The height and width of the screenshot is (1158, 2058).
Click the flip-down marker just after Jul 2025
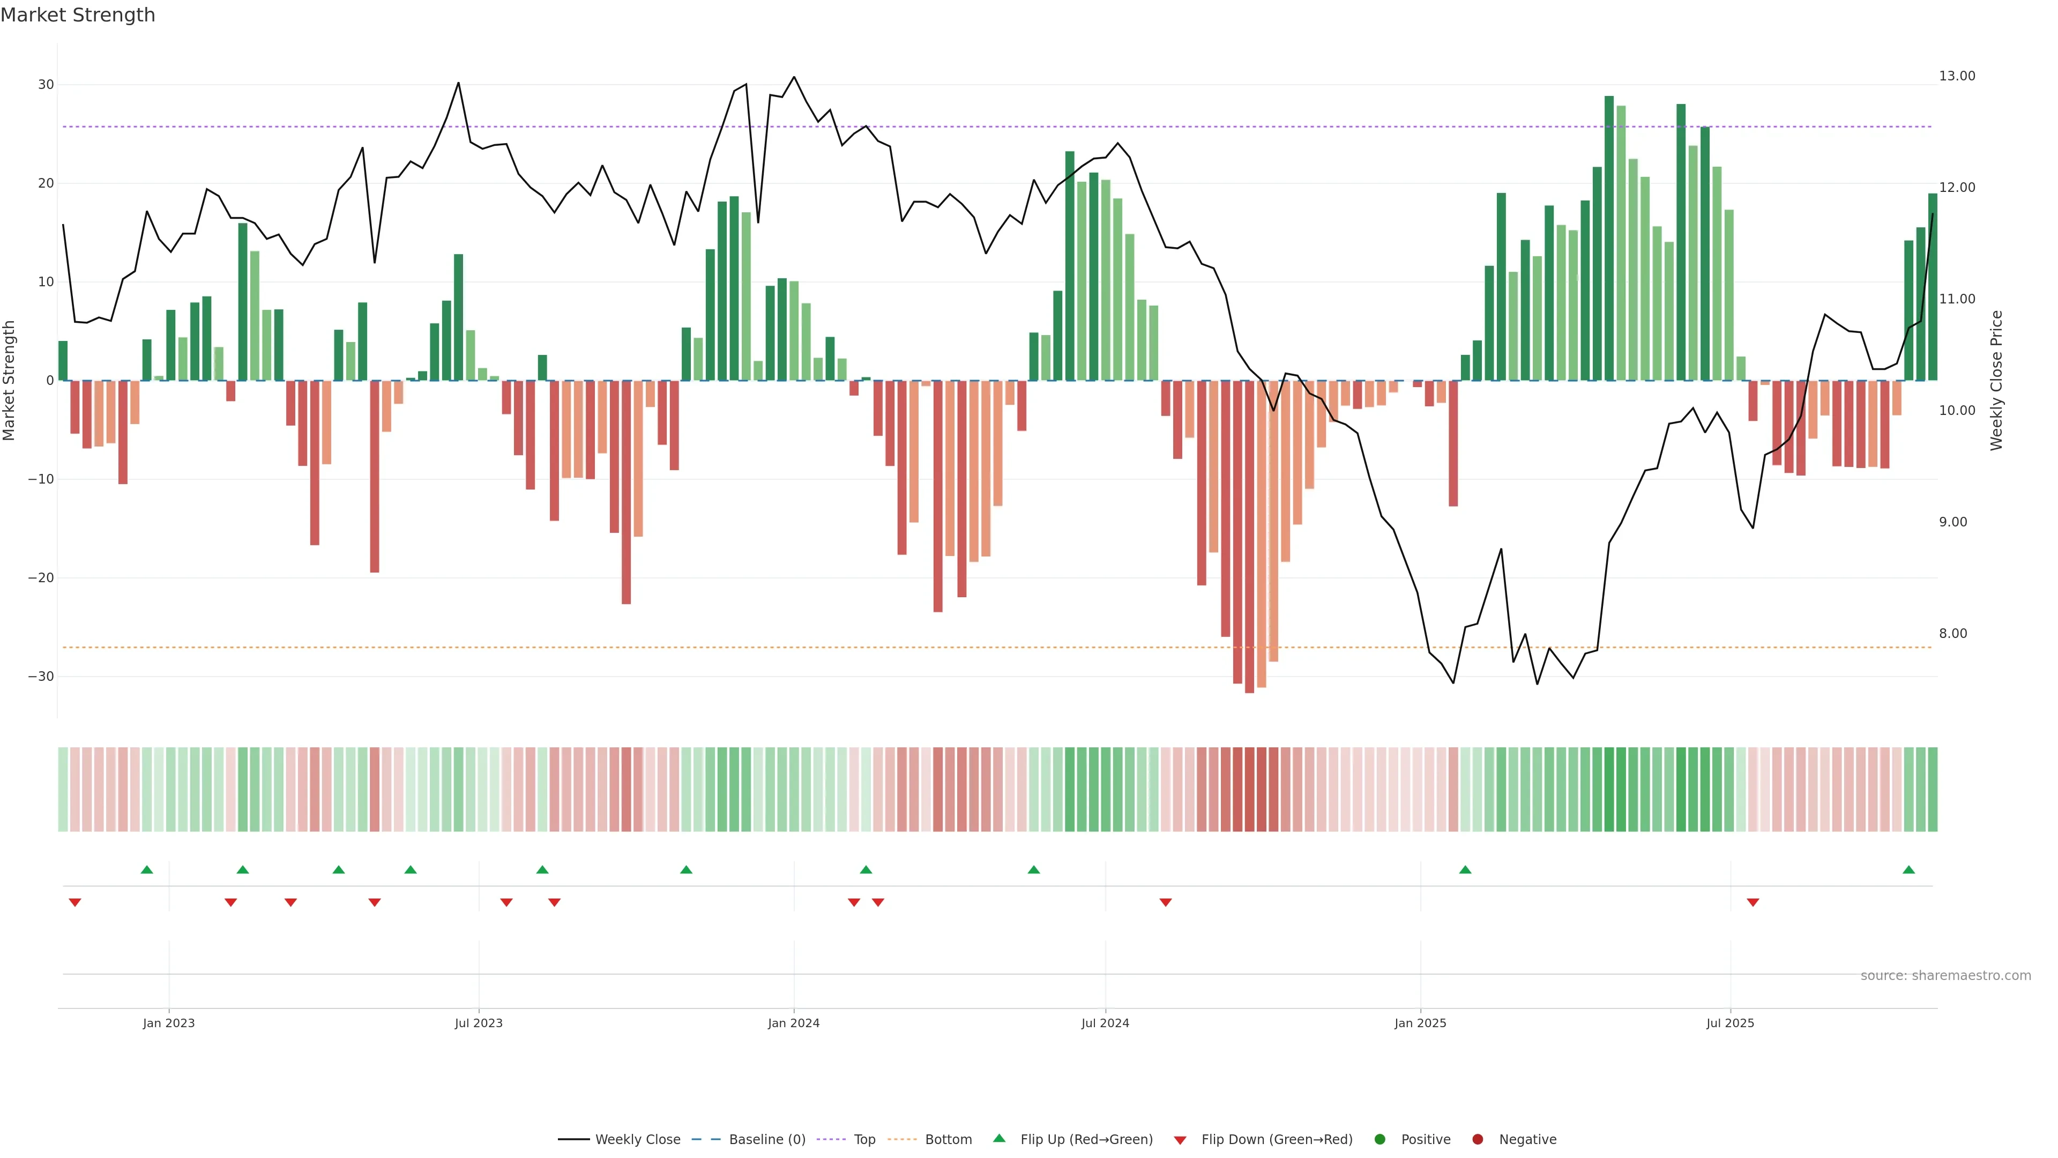(x=1753, y=902)
